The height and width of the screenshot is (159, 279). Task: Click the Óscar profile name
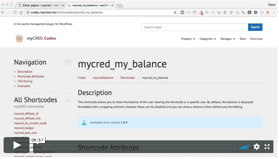point(271,5)
